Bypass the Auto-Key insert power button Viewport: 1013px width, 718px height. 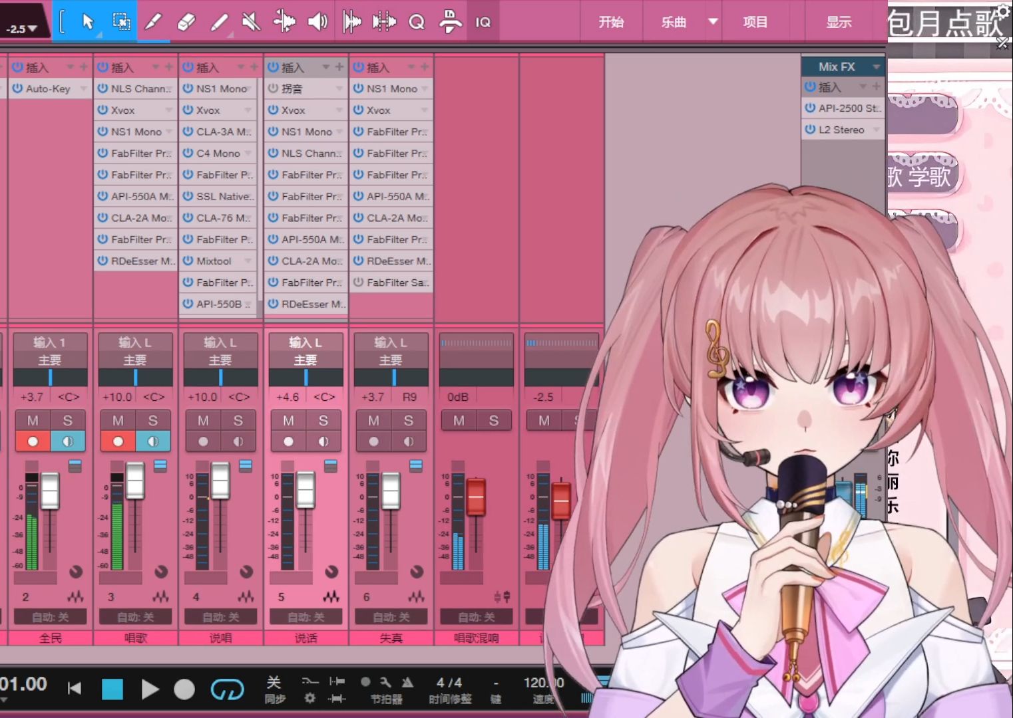17,88
